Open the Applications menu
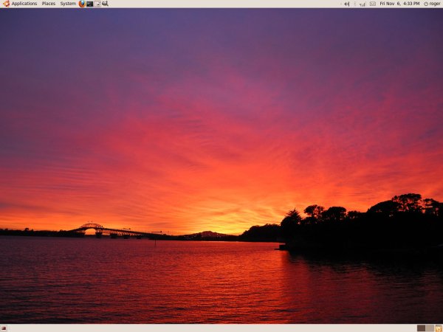 (x=24, y=4)
